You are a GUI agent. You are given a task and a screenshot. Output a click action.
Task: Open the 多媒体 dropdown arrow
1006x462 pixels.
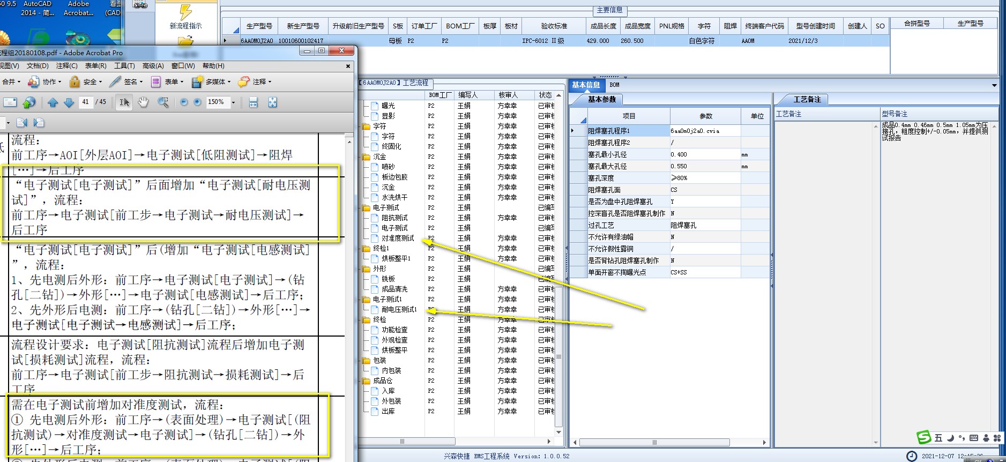229,82
